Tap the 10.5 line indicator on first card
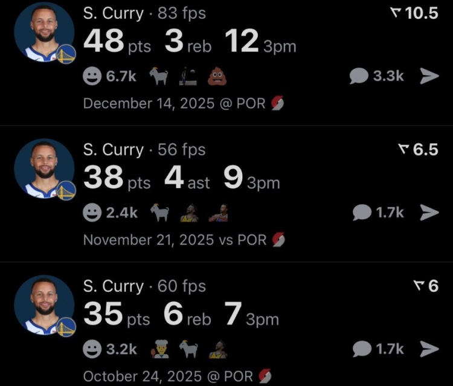 414,13
